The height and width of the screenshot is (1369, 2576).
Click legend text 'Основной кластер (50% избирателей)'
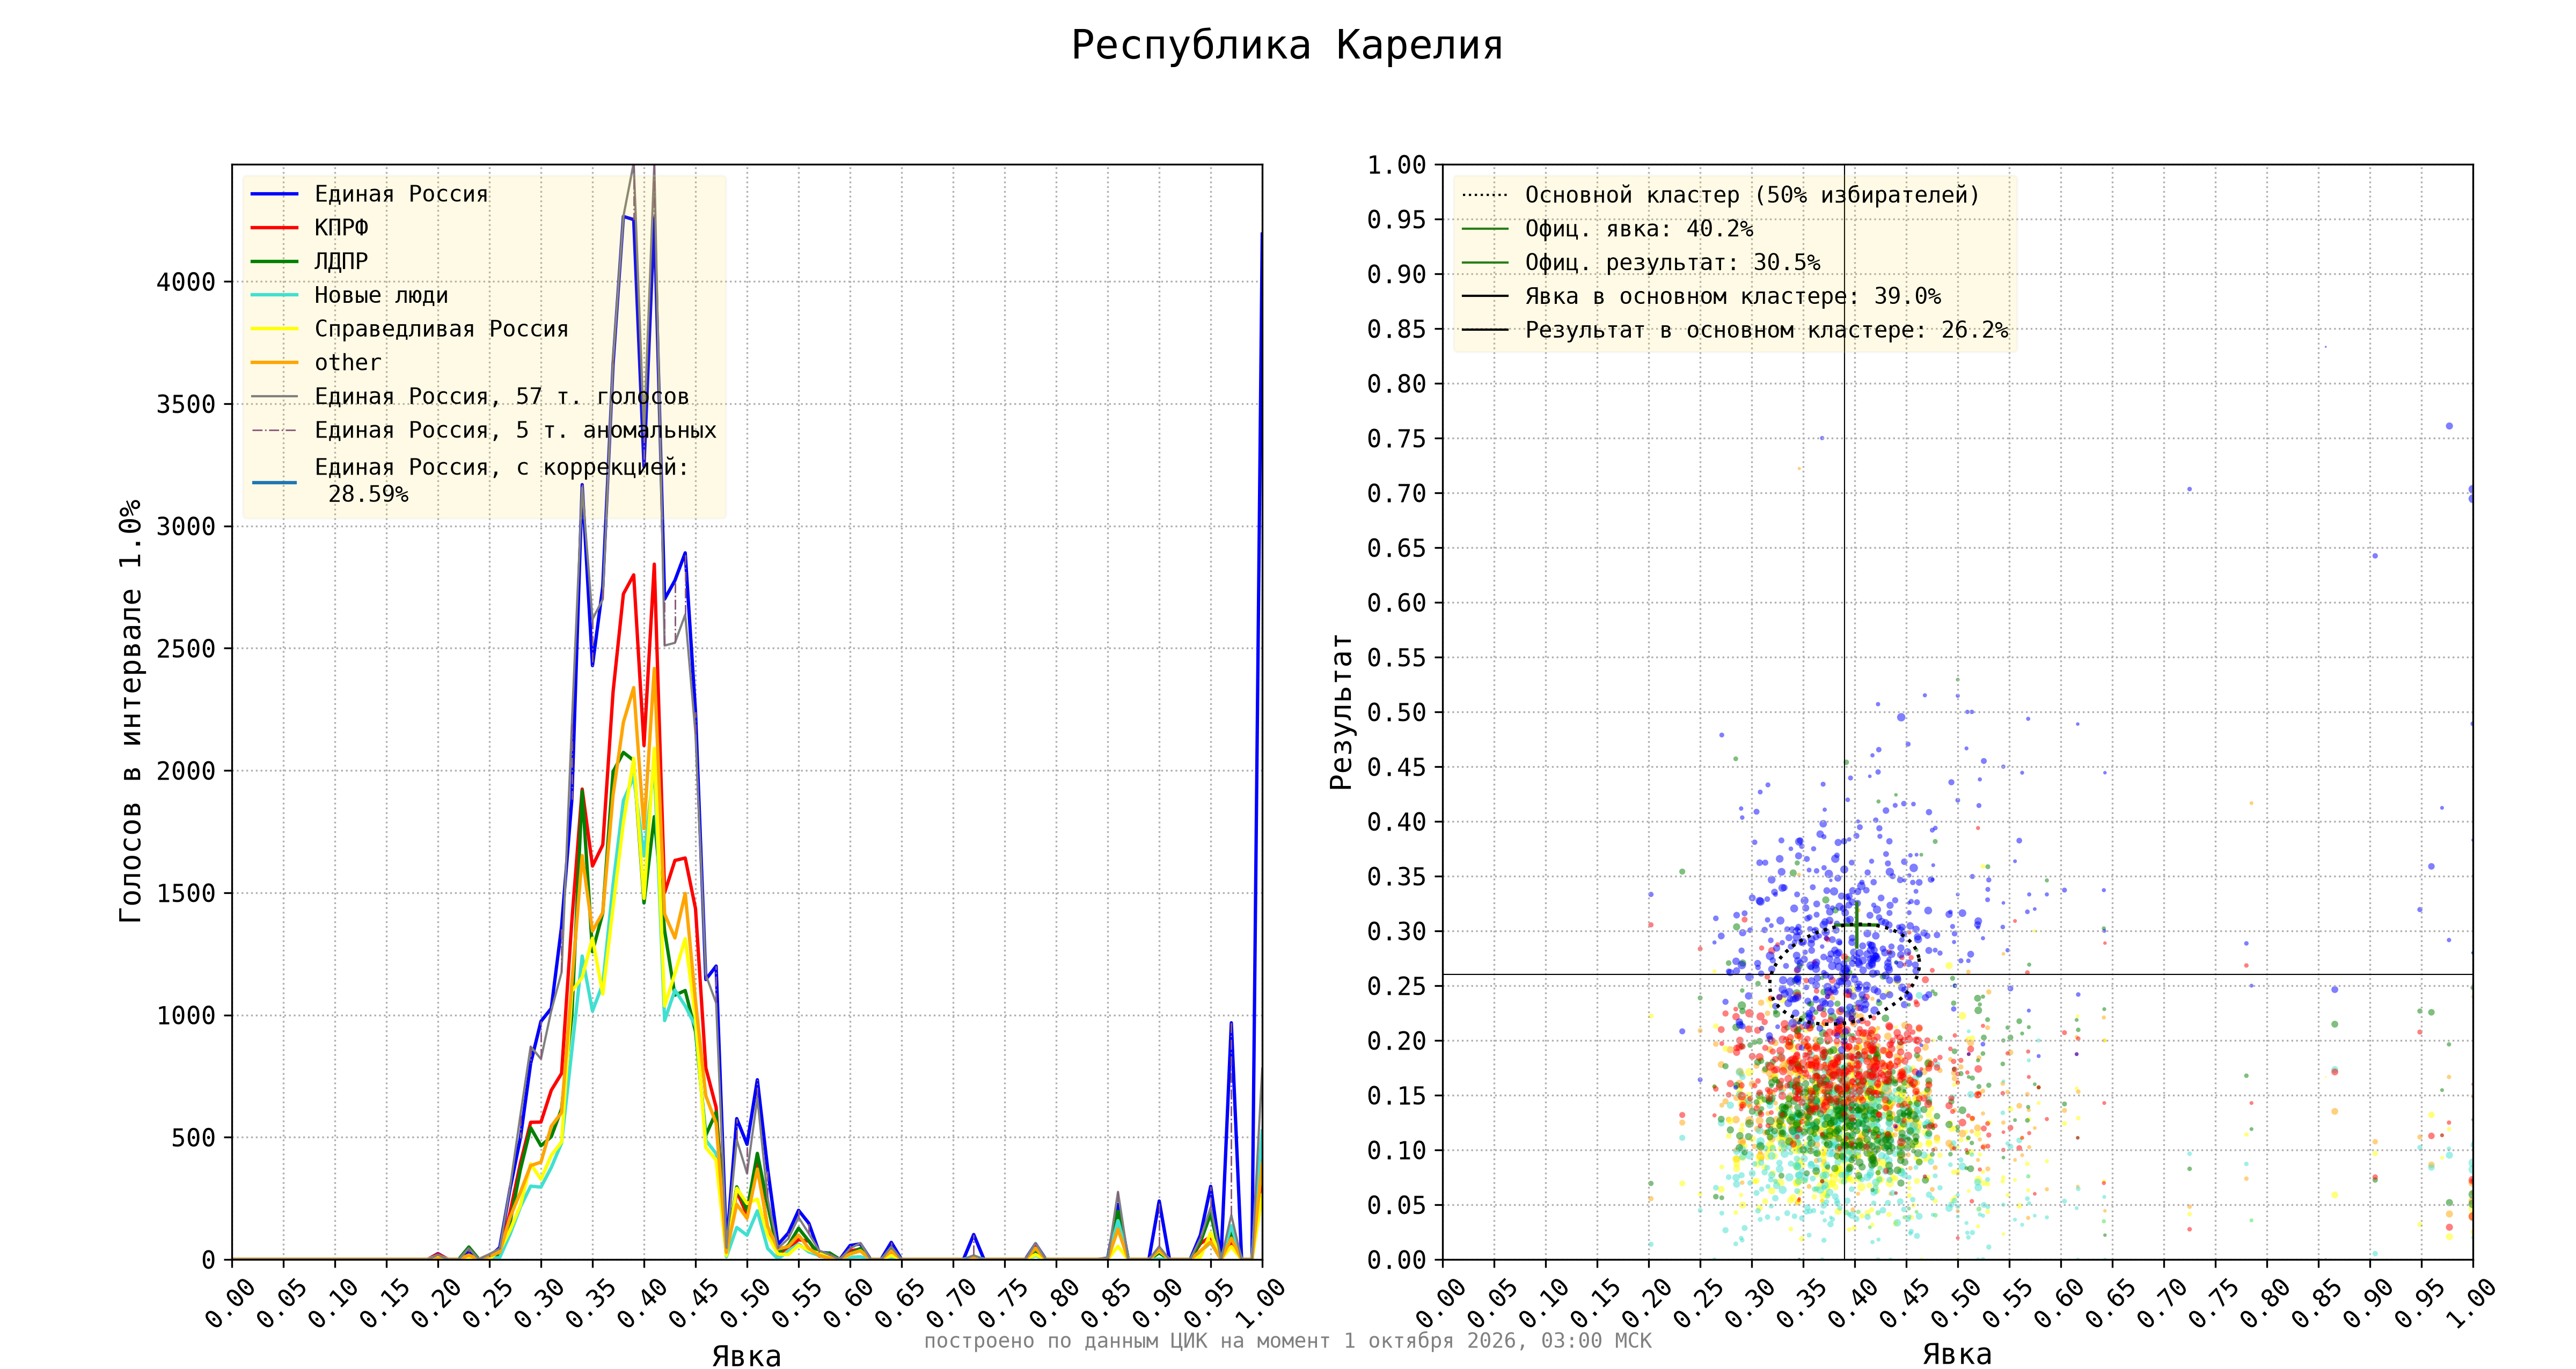pos(1752,195)
